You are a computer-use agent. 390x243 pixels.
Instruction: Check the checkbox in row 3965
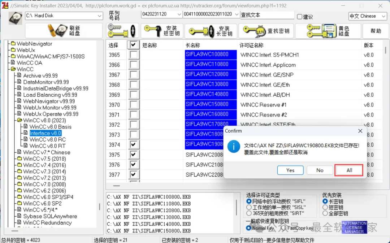click(134, 55)
